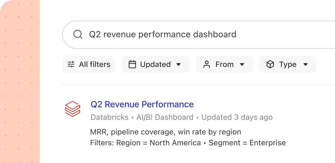Open the Type filter dropdown

[x=288, y=64]
